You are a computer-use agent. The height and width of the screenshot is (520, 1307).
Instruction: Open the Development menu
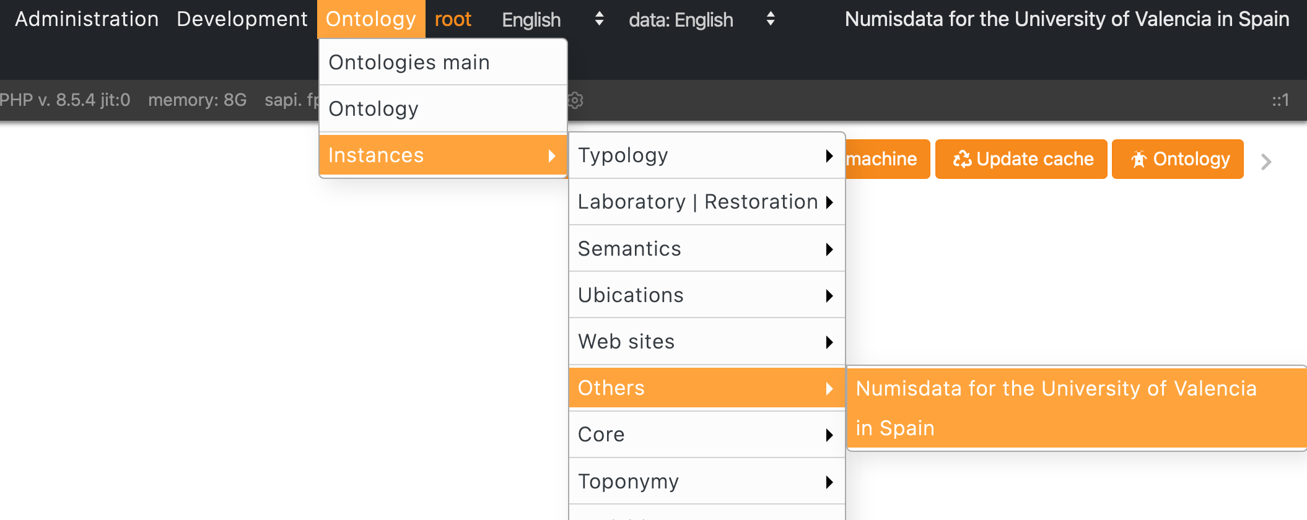(x=242, y=19)
